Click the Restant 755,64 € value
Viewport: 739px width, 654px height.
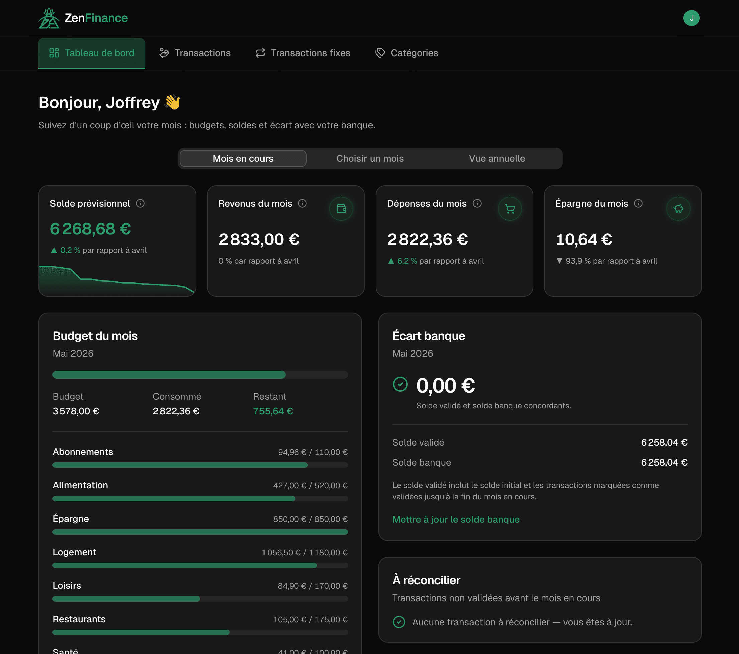[273, 411]
